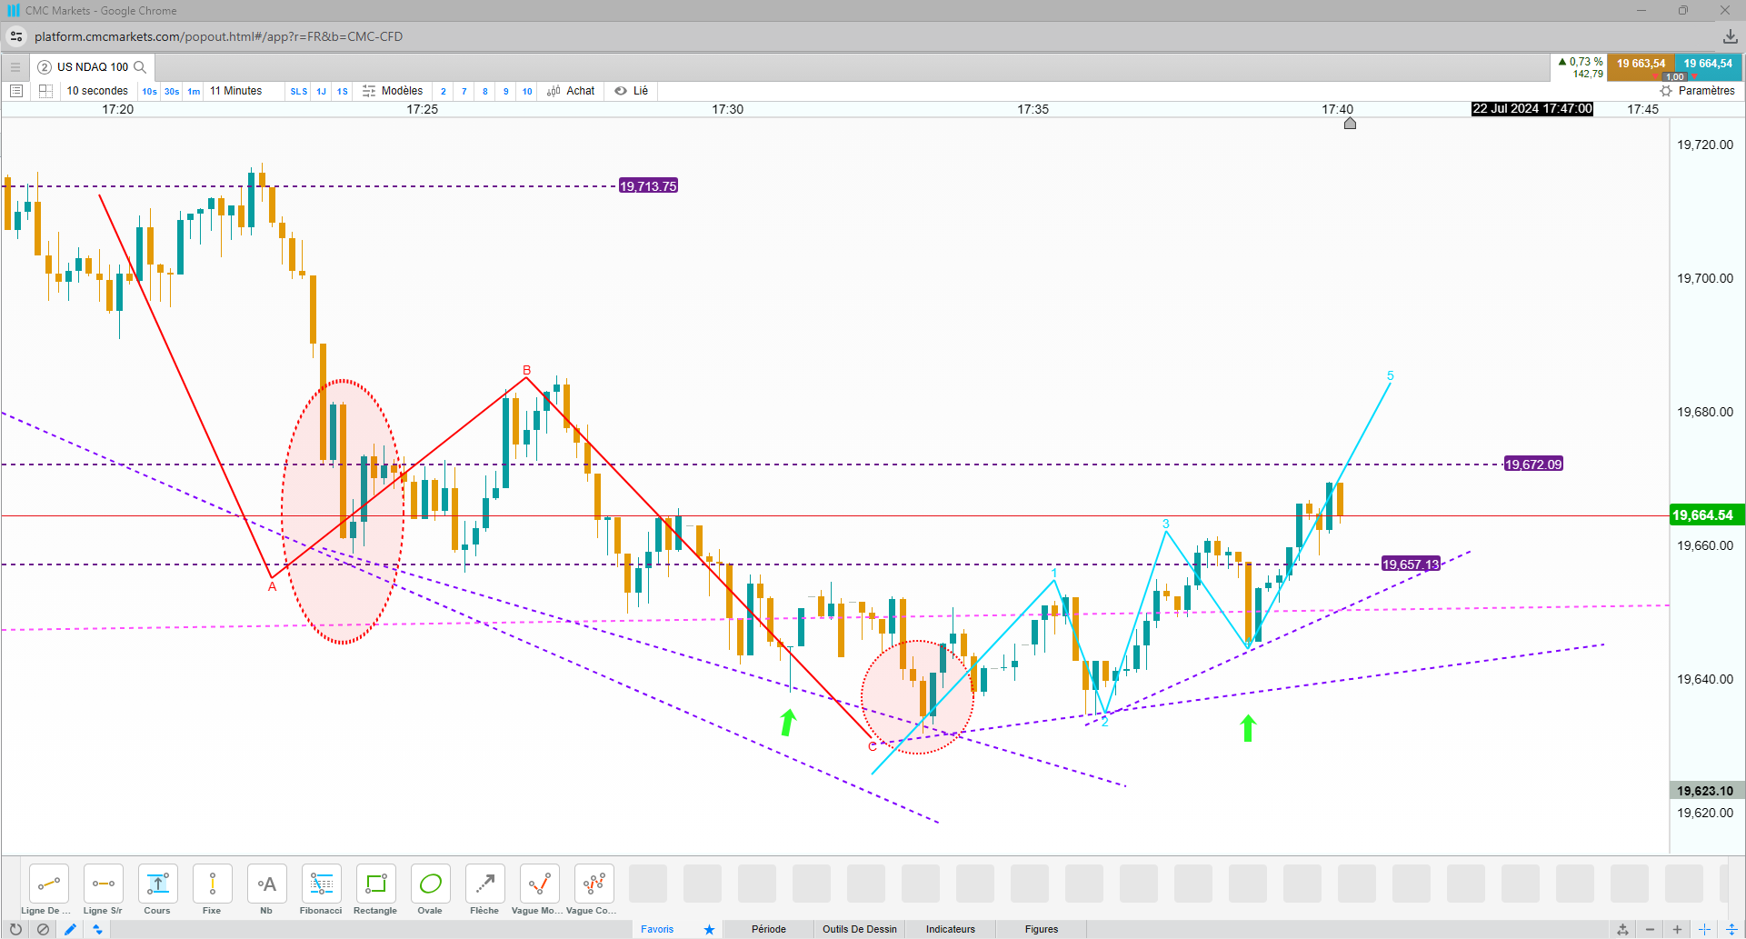The width and height of the screenshot is (1746, 939).
Task: Click the 19,672.09 price level label
Action: (1533, 465)
